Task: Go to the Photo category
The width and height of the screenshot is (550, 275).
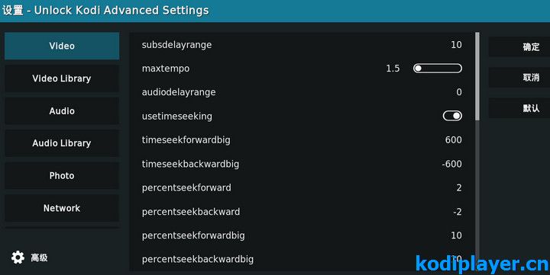Action: (62, 176)
